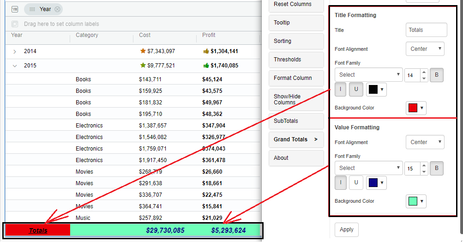Viewport: 463px width, 242px height.
Task: Open the Thresholds menu item
Action: click(296, 60)
